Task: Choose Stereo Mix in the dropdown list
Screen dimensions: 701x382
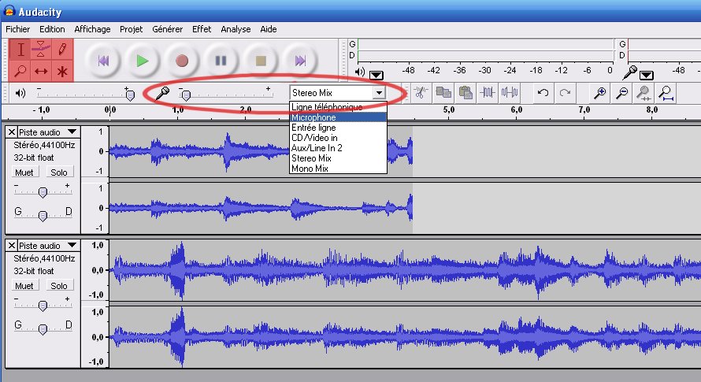Action: (338, 158)
